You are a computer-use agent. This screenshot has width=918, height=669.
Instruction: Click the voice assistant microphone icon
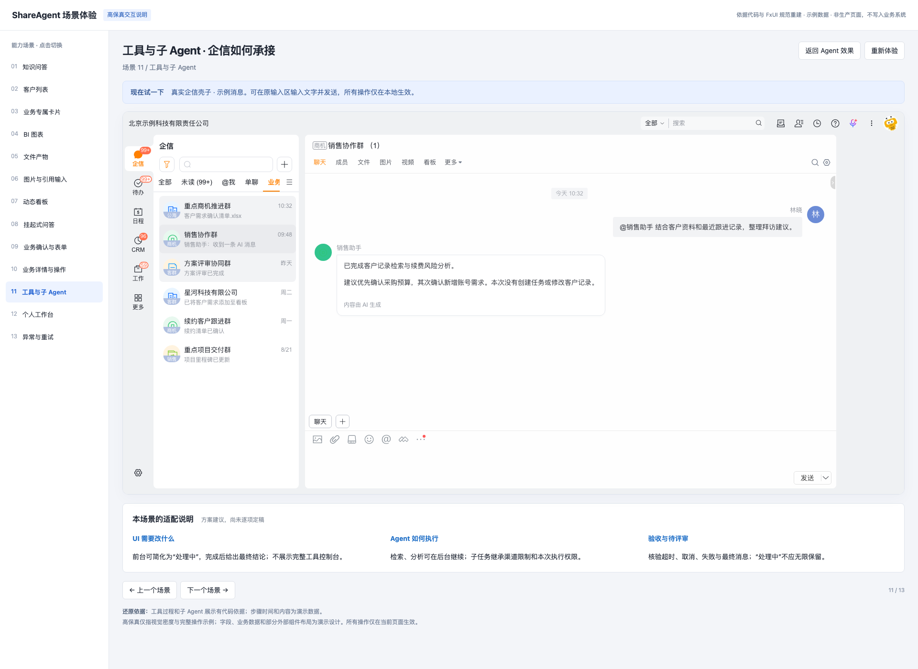pos(853,123)
